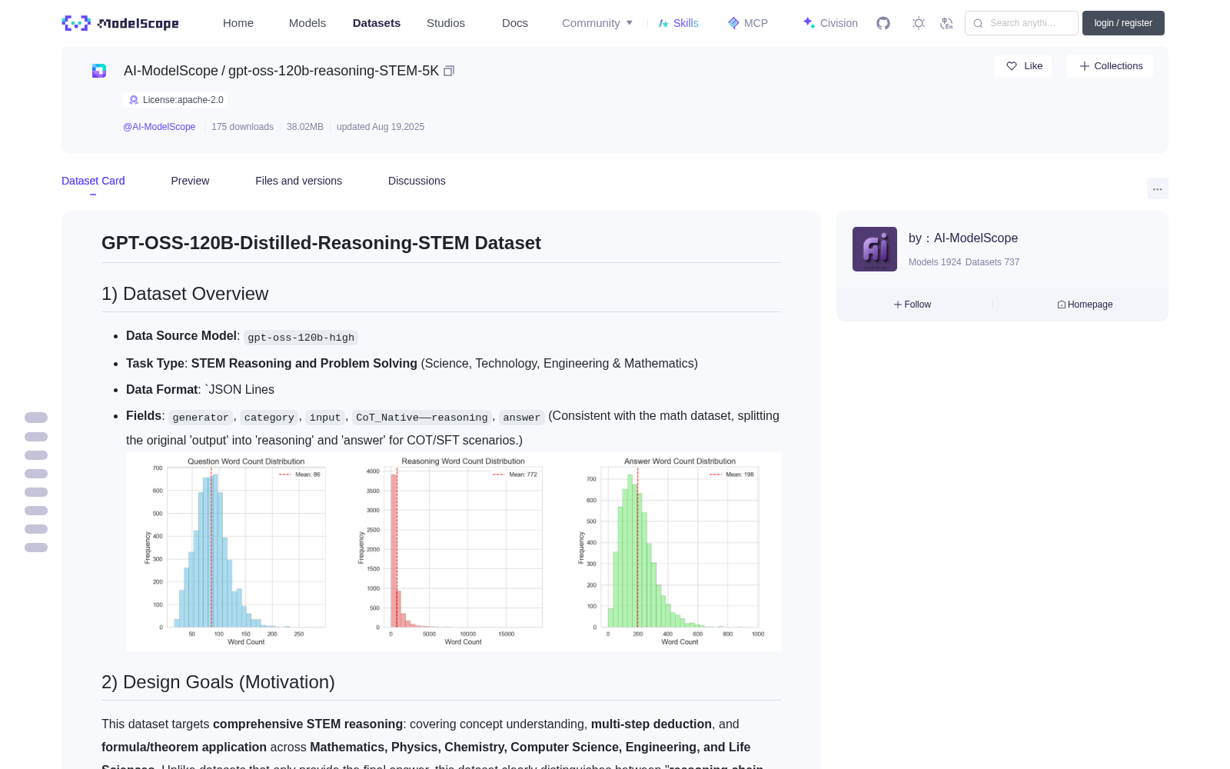Click the login / register button
This screenshot has width=1230, height=769.
click(1123, 23)
